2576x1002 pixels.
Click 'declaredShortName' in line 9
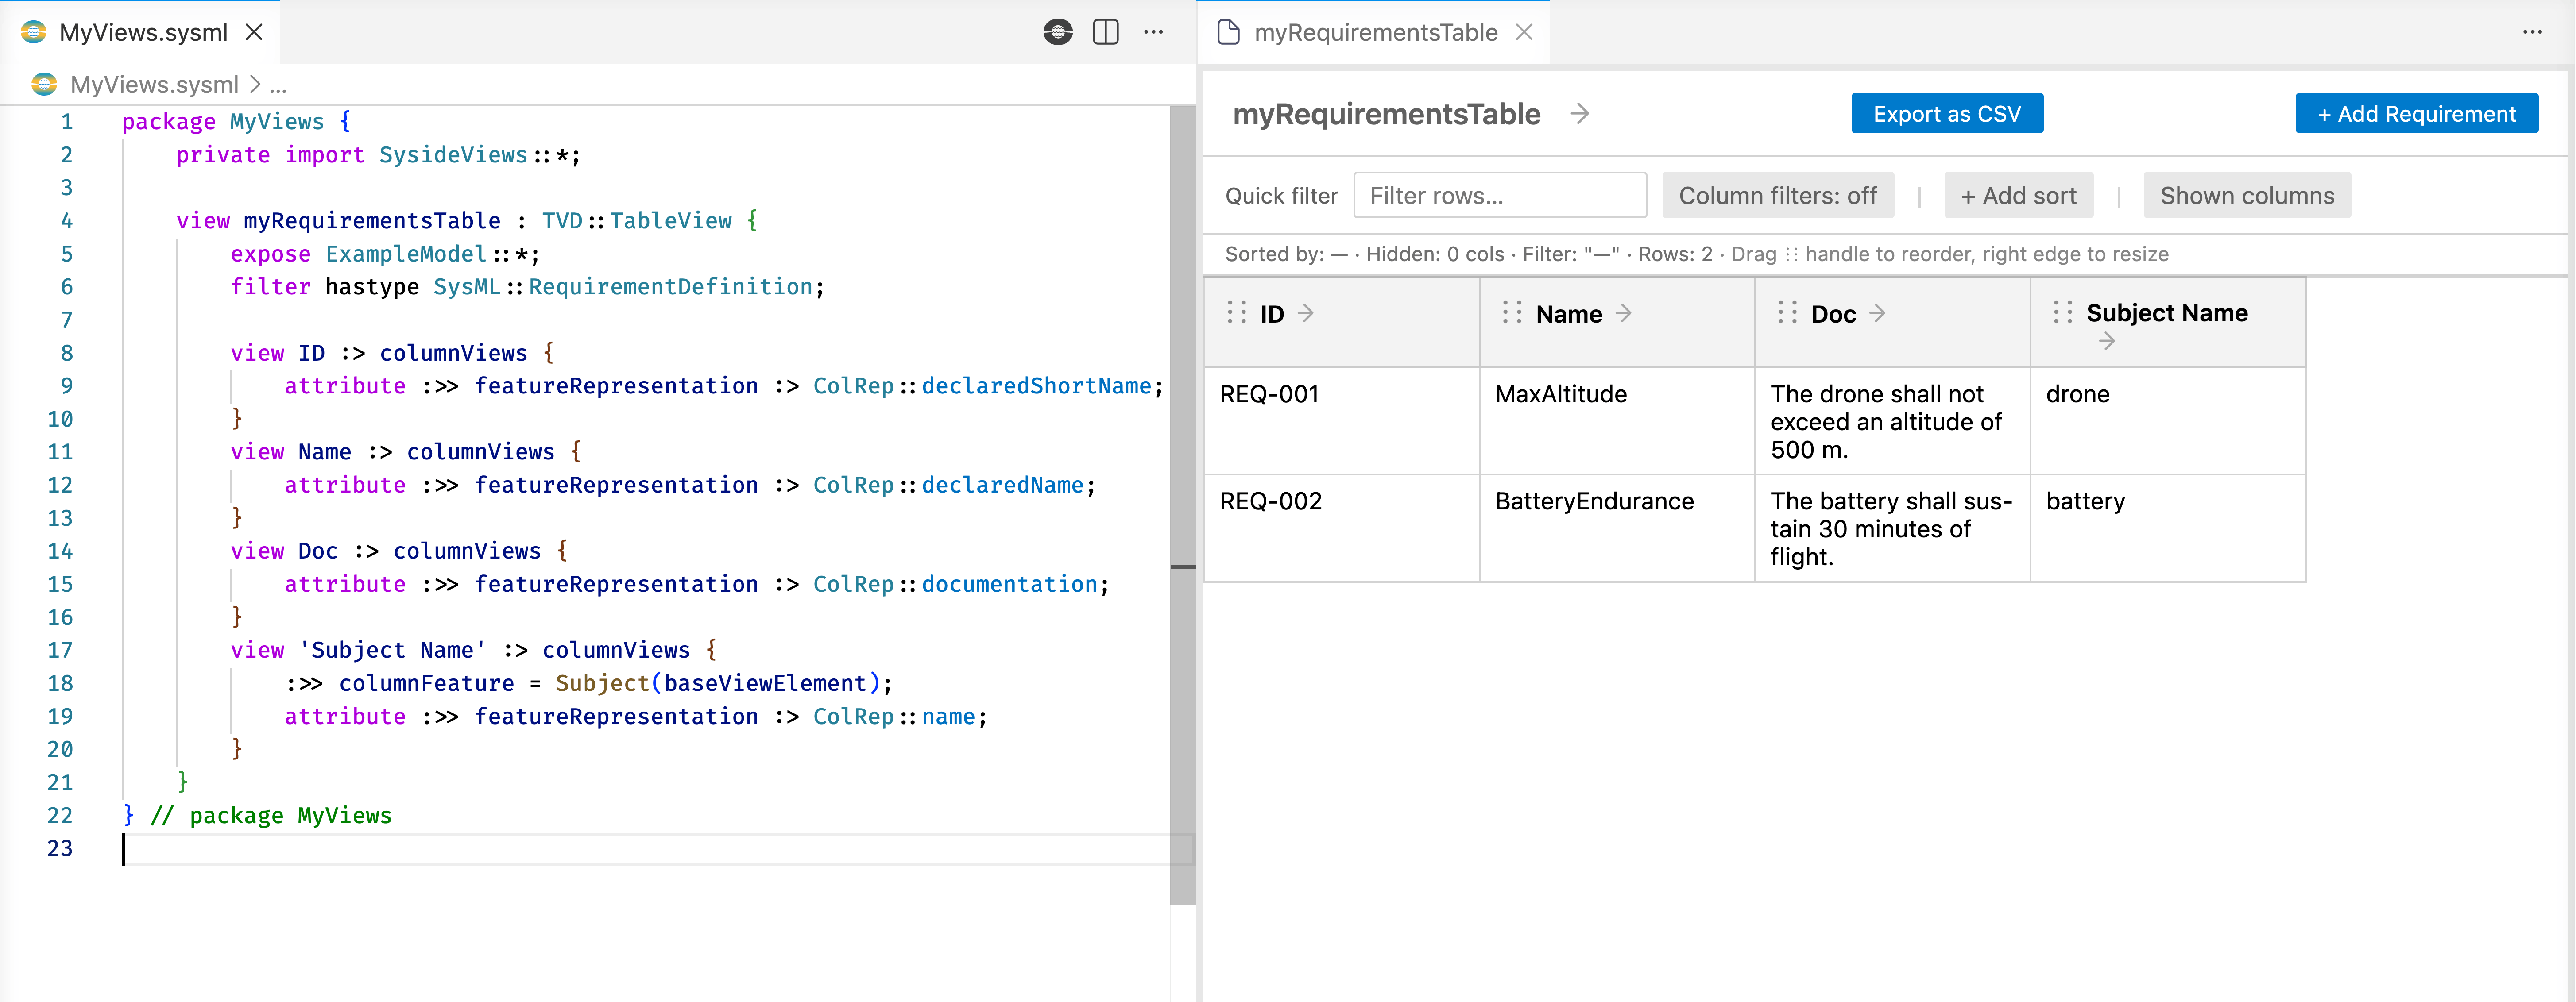(1036, 386)
